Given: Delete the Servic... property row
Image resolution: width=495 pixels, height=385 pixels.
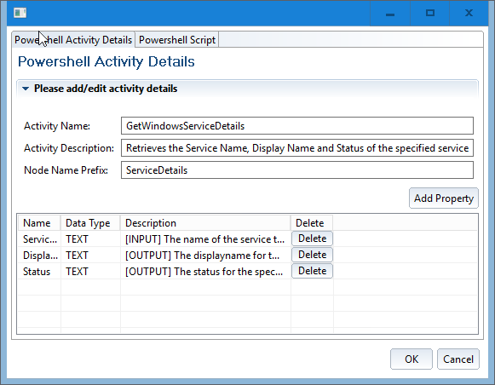Looking at the screenshot, I should [312, 238].
